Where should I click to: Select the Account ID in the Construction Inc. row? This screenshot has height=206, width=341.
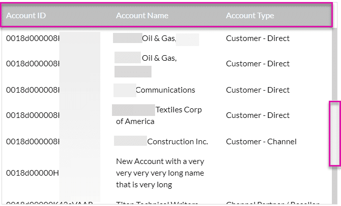[32, 142]
